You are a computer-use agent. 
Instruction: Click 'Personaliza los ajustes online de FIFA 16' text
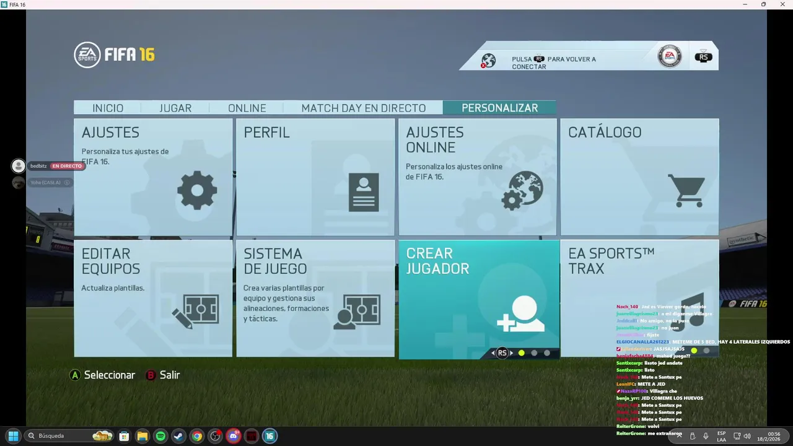click(x=454, y=172)
